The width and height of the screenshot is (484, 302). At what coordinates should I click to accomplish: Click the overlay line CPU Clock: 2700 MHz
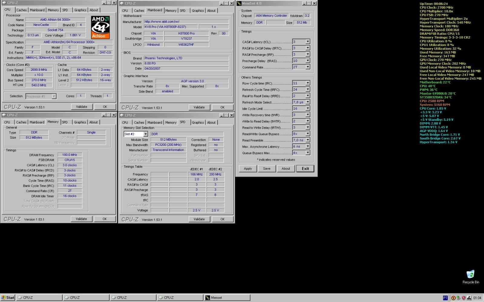pos(436,8)
